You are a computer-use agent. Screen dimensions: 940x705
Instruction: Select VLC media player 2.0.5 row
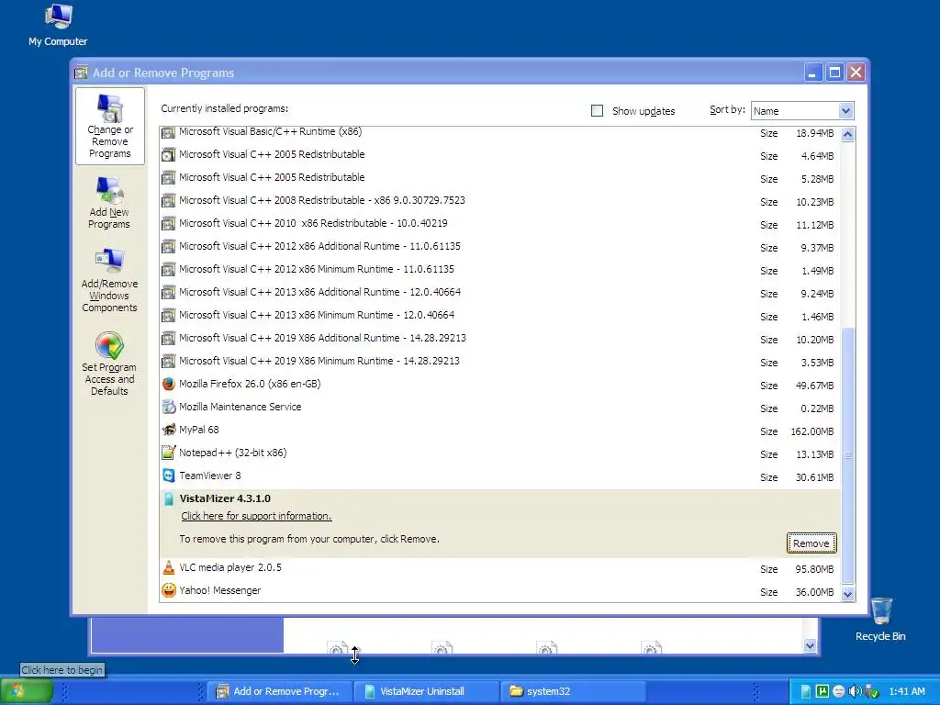point(500,567)
